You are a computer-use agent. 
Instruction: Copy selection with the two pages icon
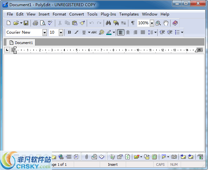(67, 23)
